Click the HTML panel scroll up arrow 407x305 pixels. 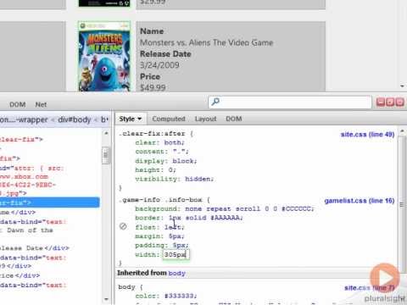[106, 133]
